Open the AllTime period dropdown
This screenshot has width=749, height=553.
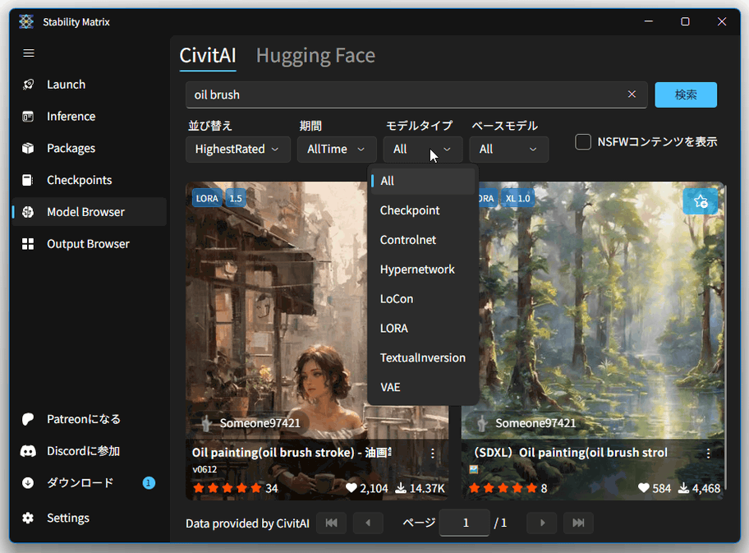point(337,150)
